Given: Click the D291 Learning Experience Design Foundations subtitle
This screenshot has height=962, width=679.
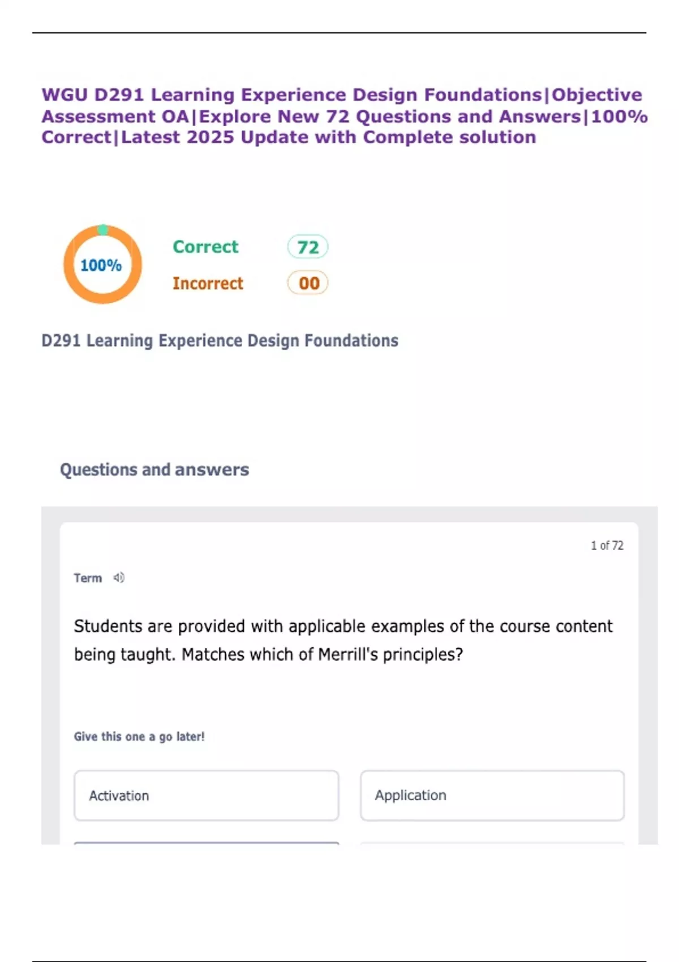Looking at the screenshot, I should pyautogui.click(x=220, y=341).
